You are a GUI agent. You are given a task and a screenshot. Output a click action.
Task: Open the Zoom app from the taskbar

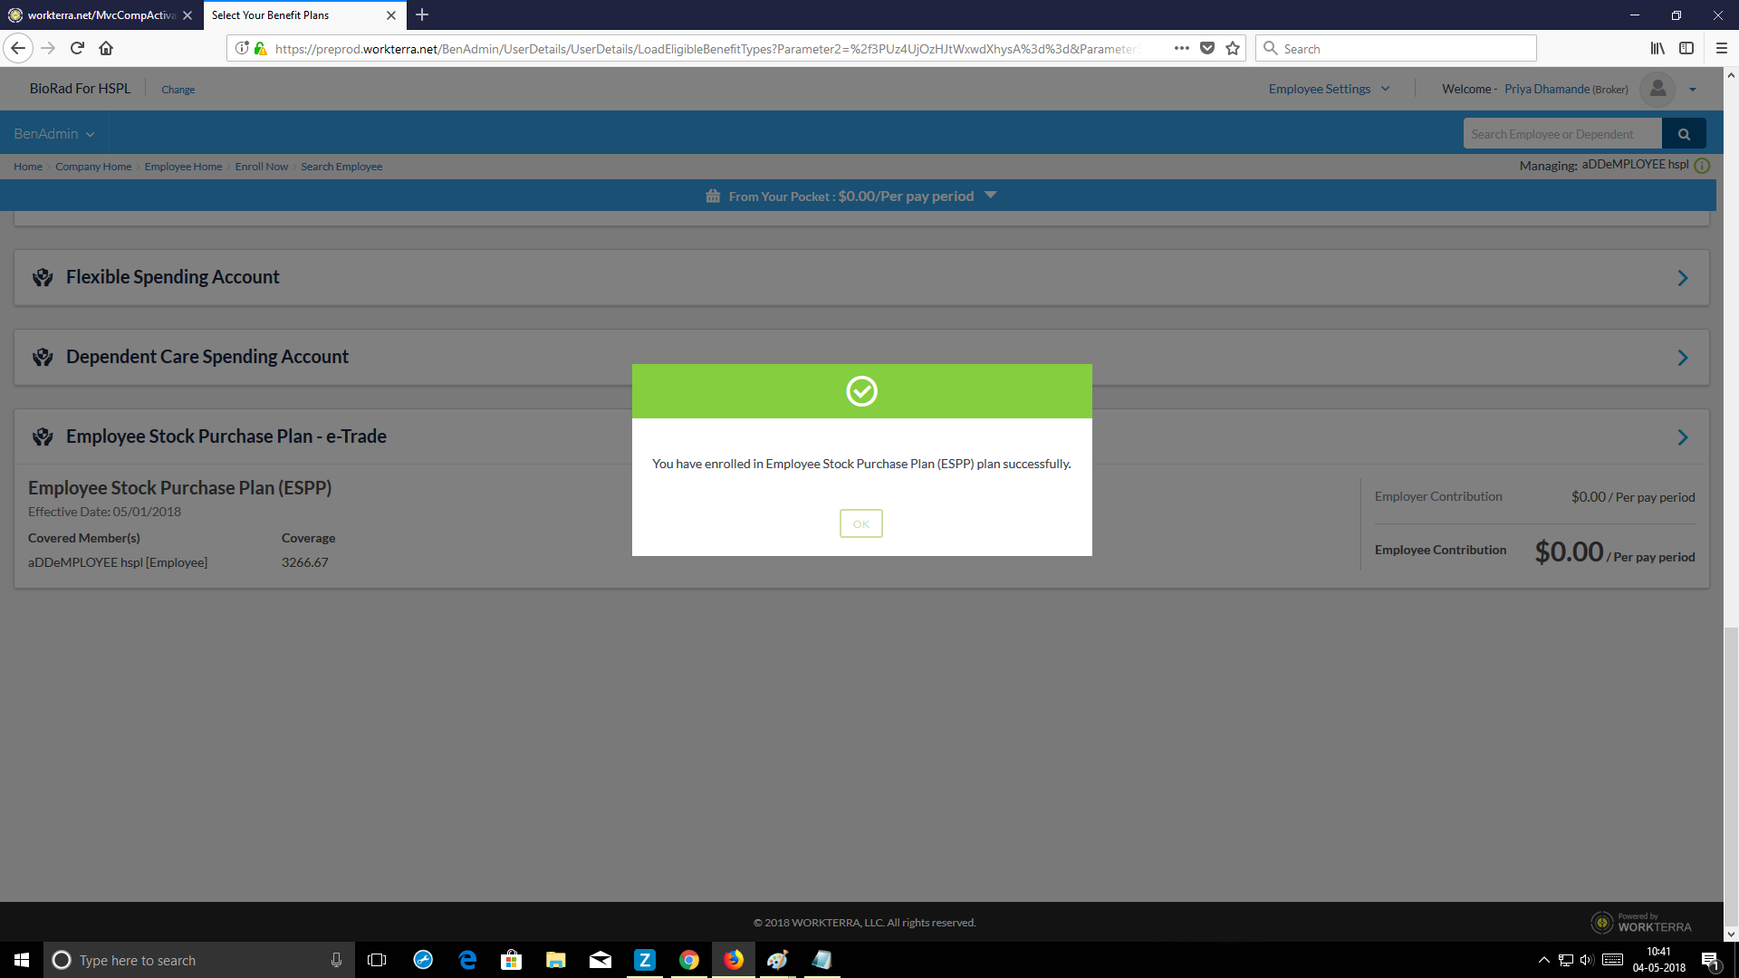(x=645, y=960)
